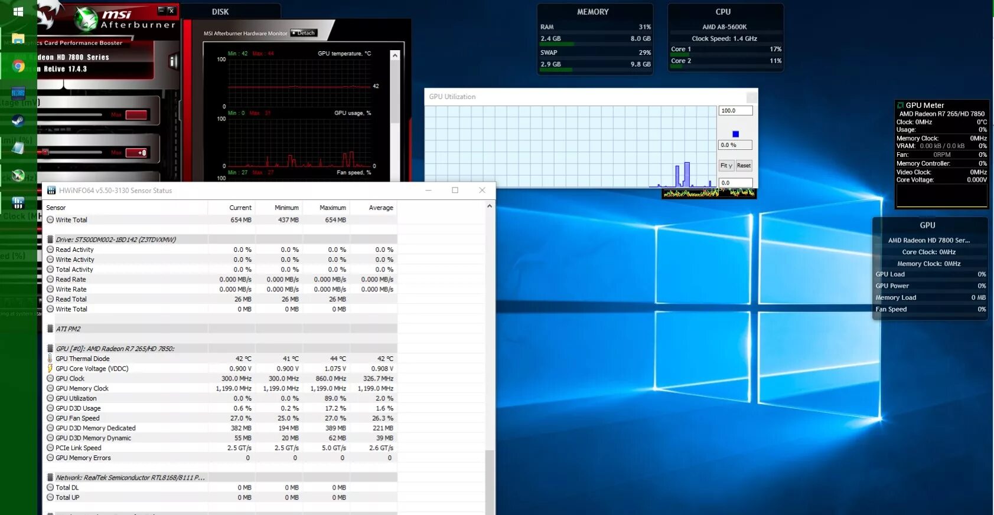
Task: Click the Afterburner +0 max value box
Action: point(136,153)
